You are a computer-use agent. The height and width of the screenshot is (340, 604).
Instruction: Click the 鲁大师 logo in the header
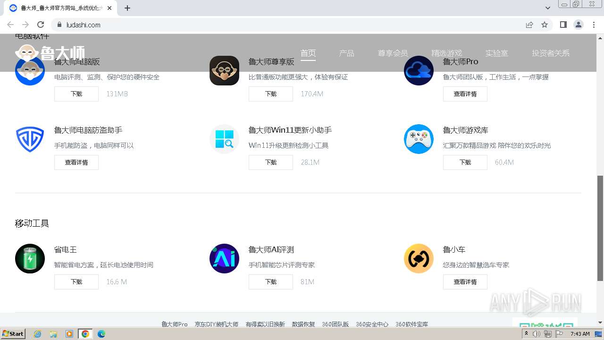click(50, 53)
